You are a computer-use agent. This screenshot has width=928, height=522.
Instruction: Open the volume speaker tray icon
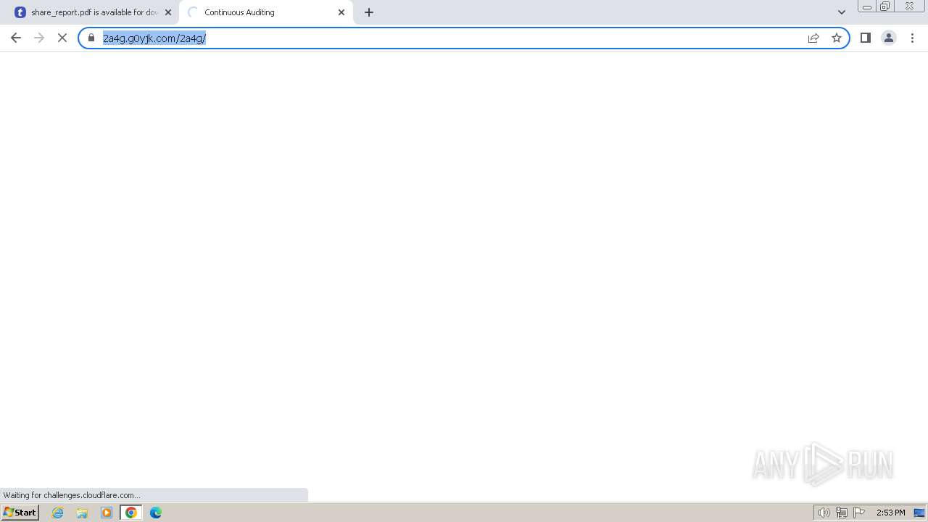[824, 513]
